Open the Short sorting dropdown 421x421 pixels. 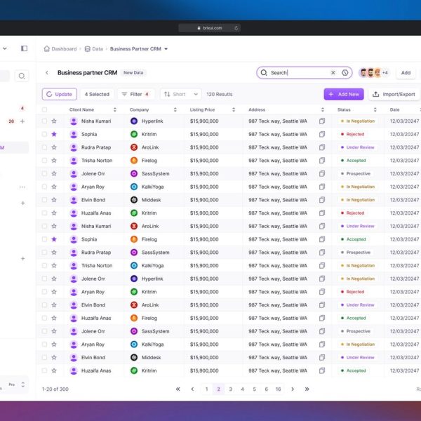(180, 94)
